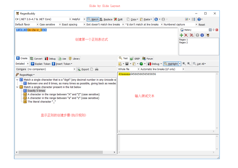Viewport: 238px width, 168px height.
Task: Click the blue help question mark icon
Action: (199, 19)
